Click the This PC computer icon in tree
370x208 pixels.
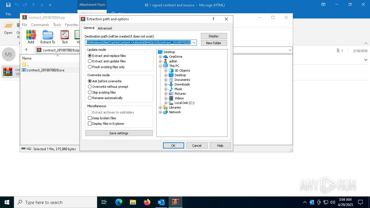click(x=166, y=66)
